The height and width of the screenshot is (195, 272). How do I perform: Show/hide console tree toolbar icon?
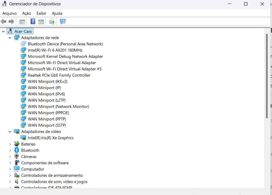pos(22,22)
